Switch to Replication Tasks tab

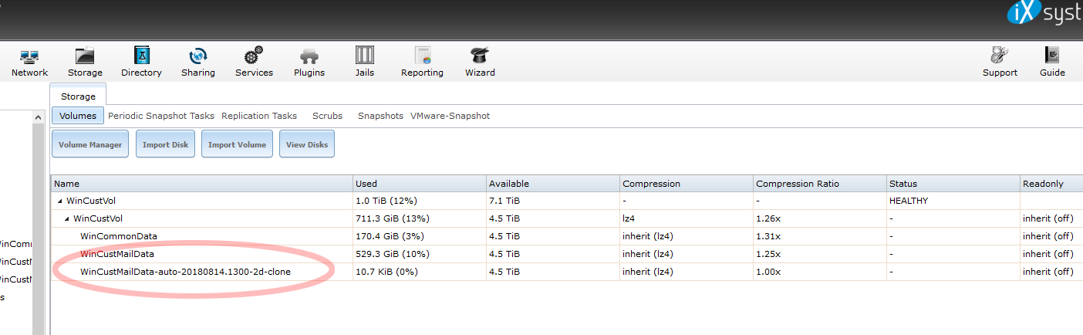click(259, 116)
